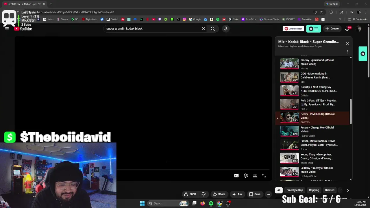Go to the YouTube home logo
370x208 pixels.
pyautogui.click(x=23, y=29)
